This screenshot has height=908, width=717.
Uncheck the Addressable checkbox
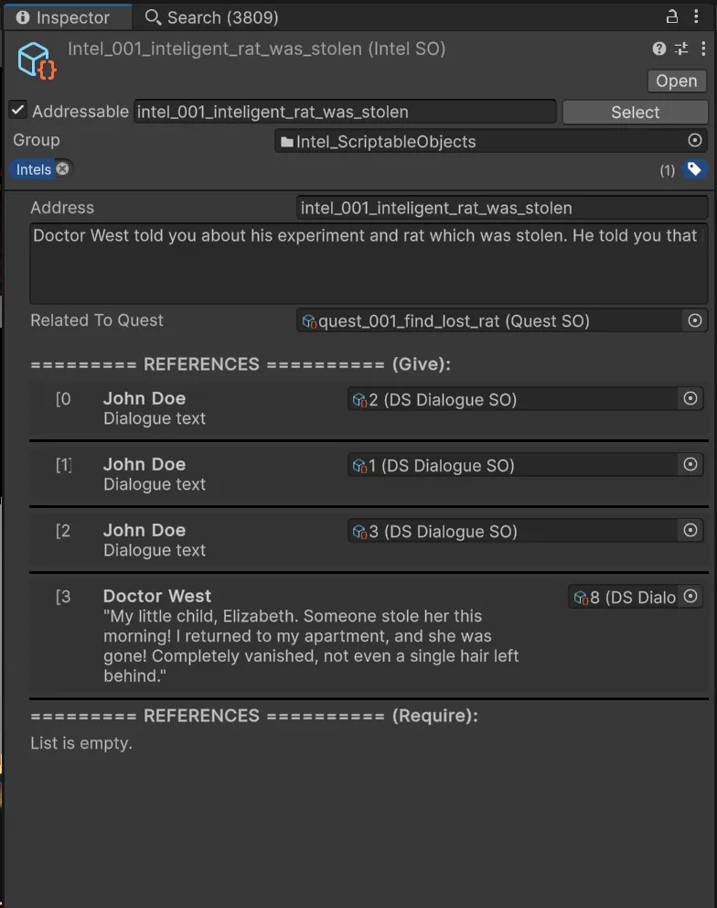(x=16, y=111)
